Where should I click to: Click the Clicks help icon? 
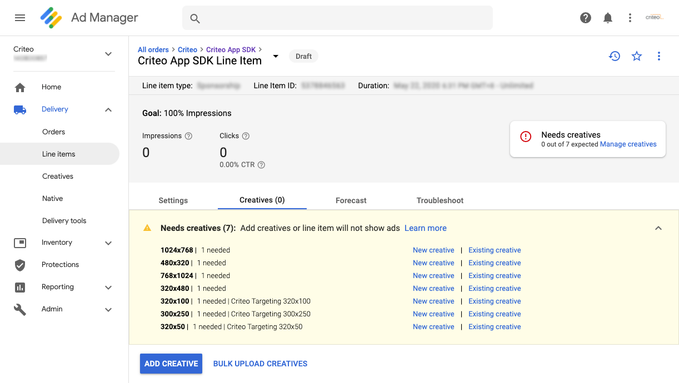246,136
